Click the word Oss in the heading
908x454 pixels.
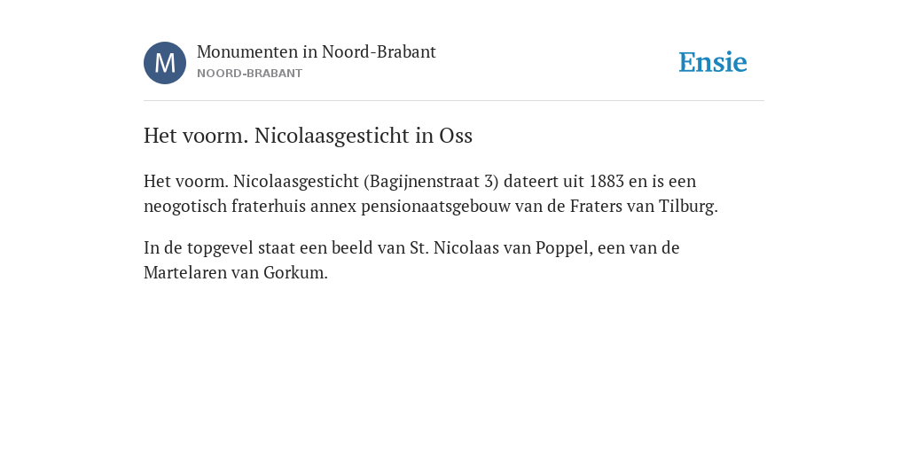(x=456, y=136)
